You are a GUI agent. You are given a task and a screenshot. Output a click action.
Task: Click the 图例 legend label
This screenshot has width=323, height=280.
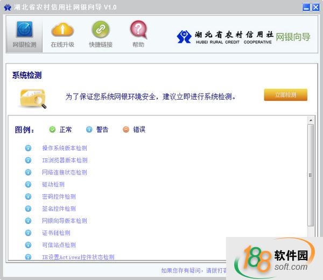24,130
